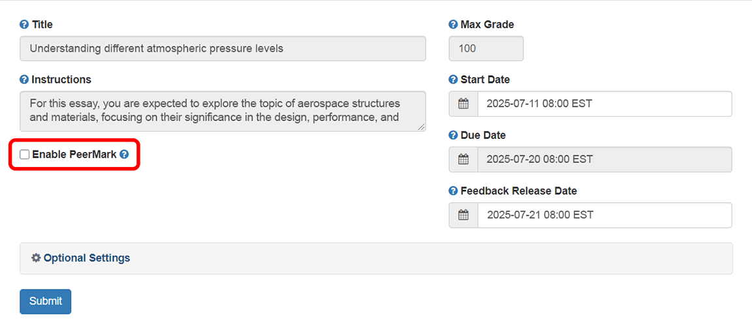Screen dimensions: 752x334
Task: Click the Max Grade field
Action: tap(486, 49)
